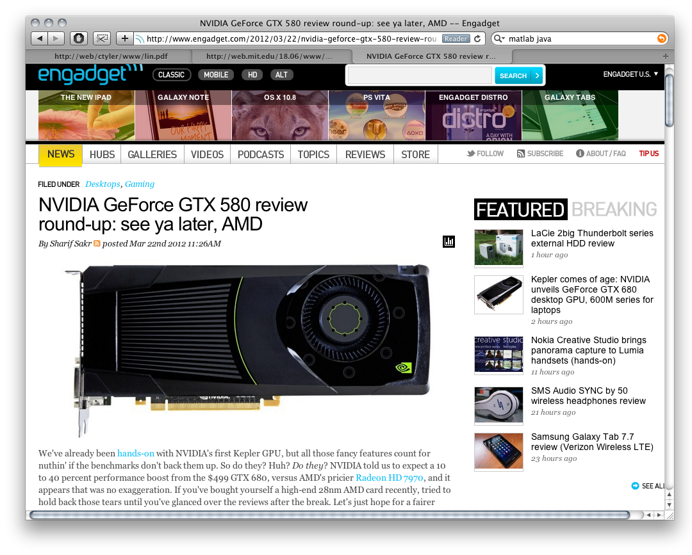This screenshot has height=555, width=692.
Task: Click the Engadget logo
Action: click(90, 74)
